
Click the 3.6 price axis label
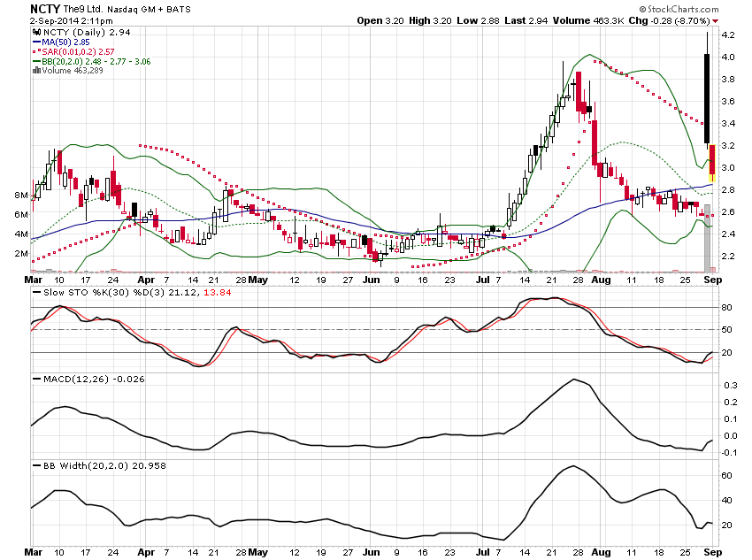point(727,101)
